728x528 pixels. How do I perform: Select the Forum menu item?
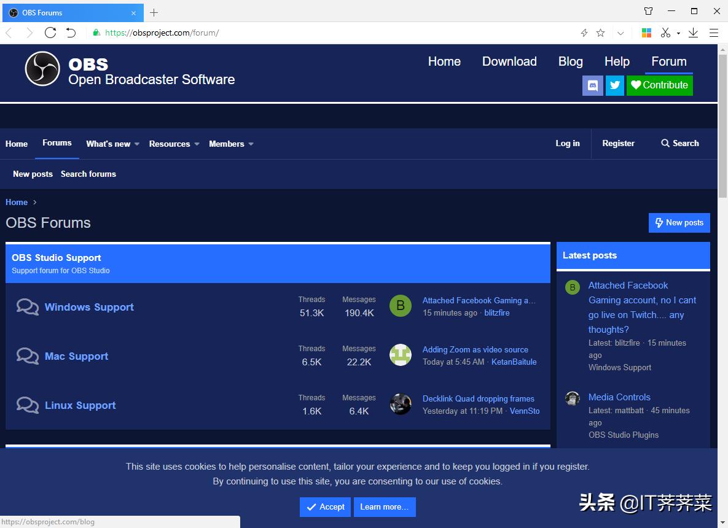click(x=669, y=61)
